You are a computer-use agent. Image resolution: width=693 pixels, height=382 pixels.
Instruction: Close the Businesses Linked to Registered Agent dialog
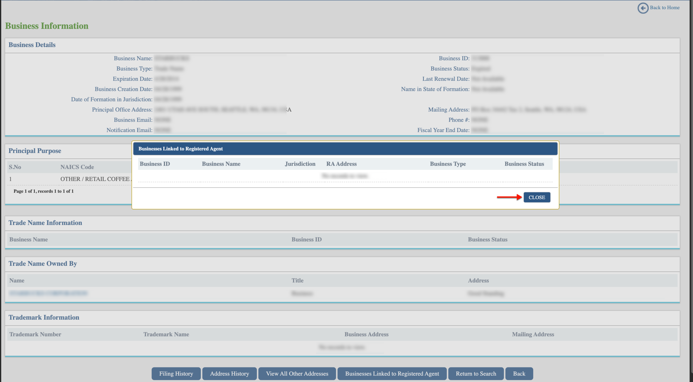[x=537, y=197]
